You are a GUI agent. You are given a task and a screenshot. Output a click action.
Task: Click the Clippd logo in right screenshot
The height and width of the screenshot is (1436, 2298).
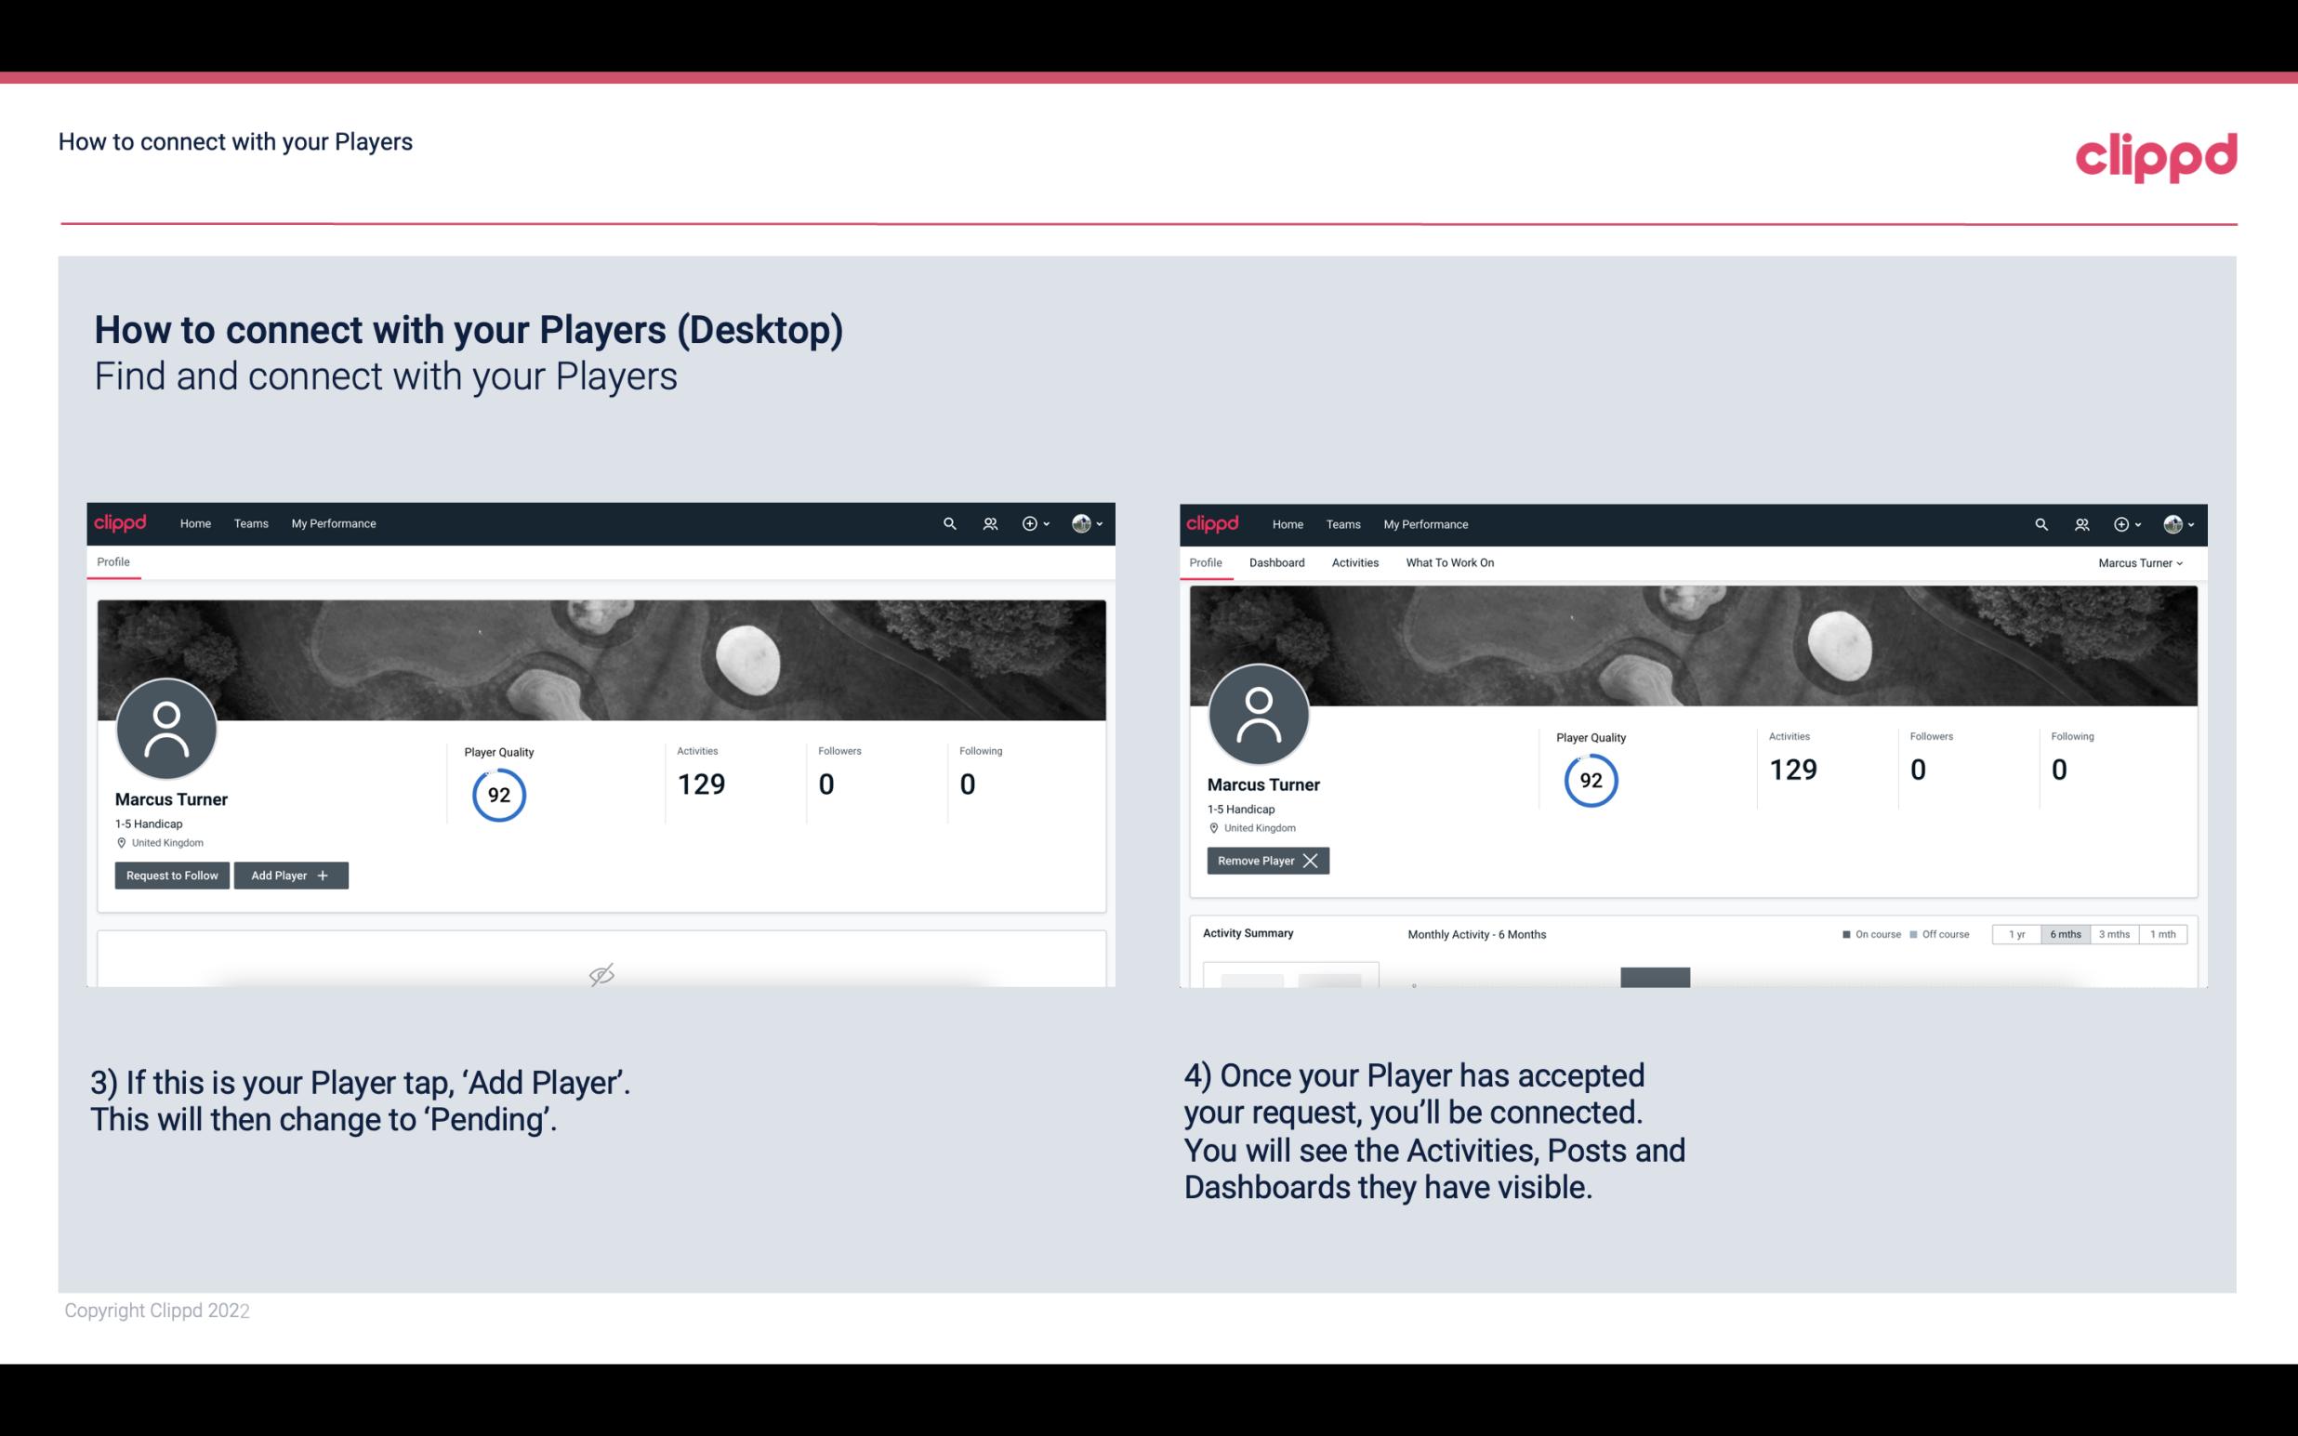point(1216,524)
